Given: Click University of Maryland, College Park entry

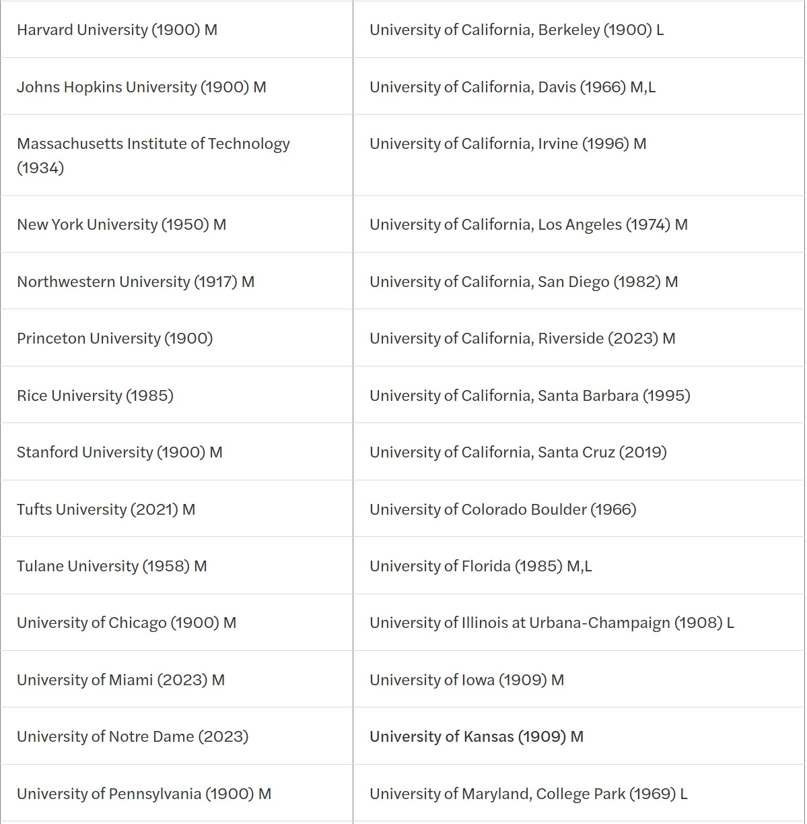Looking at the screenshot, I should click(528, 794).
